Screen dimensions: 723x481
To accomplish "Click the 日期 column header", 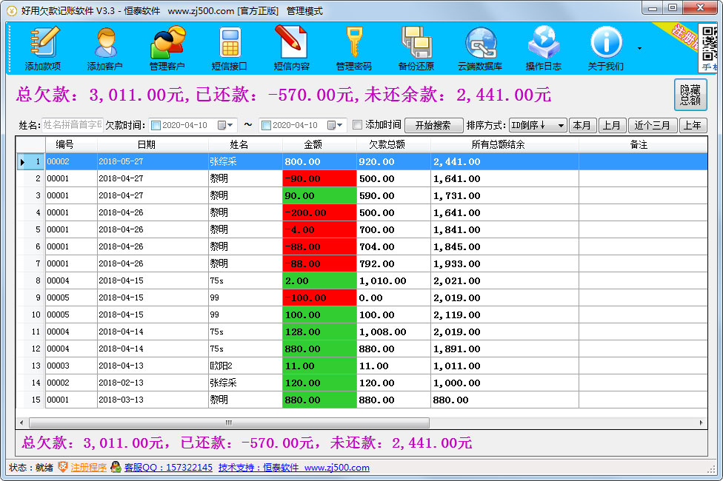I will tap(146, 145).
